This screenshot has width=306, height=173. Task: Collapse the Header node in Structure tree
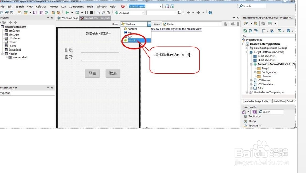click(2, 54)
